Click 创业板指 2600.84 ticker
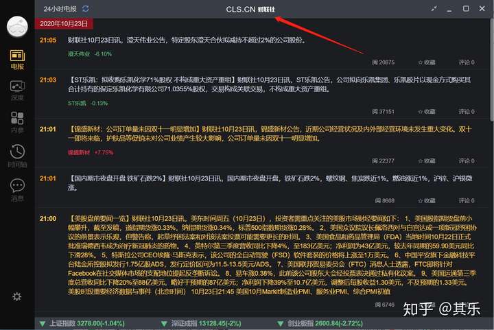The height and width of the screenshot is (330, 494). pos(320,323)
